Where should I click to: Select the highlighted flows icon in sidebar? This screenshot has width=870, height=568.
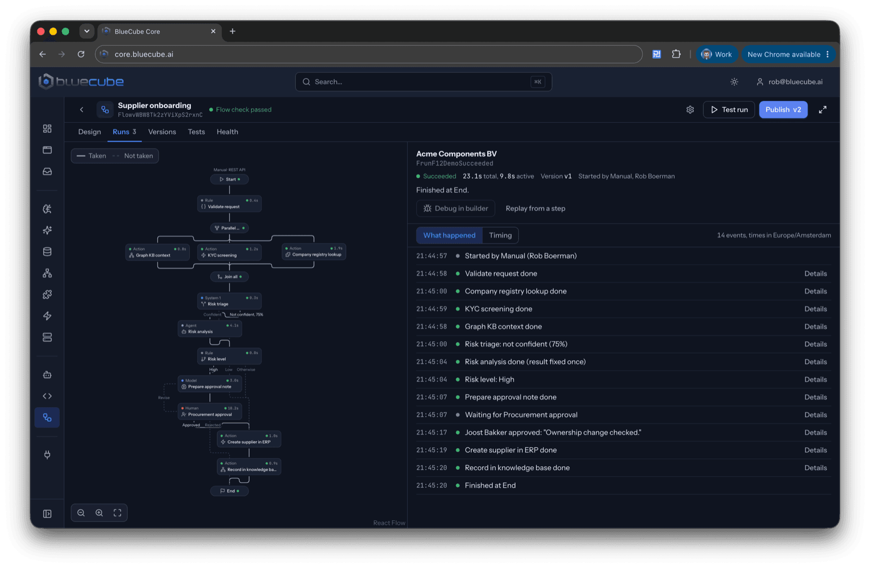[47, 417]
